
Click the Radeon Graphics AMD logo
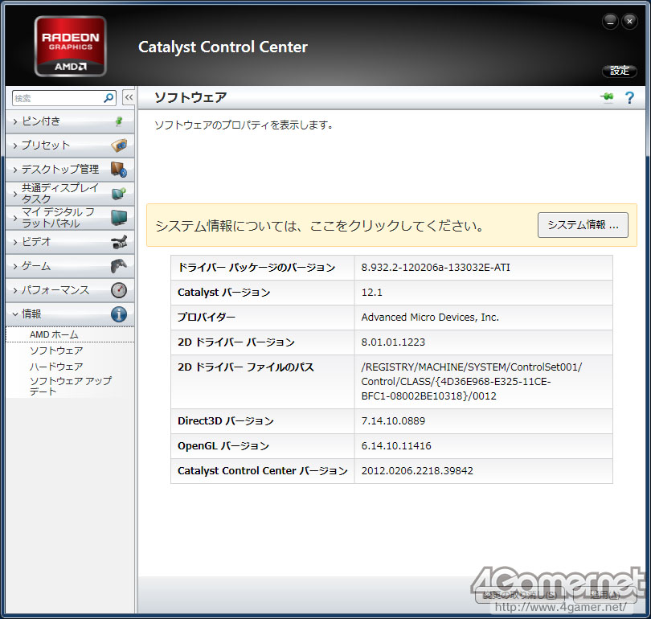tap(70, 47)
